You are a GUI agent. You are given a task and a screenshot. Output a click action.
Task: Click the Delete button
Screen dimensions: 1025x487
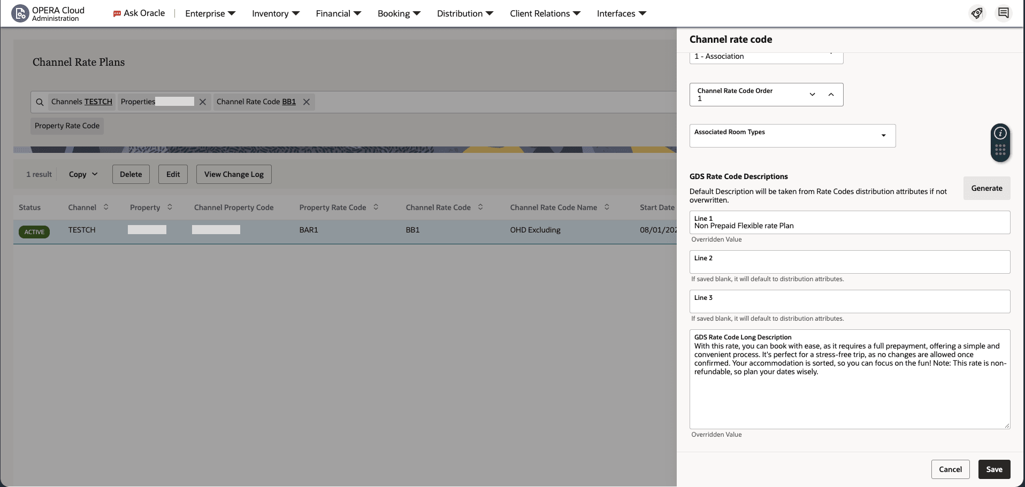pyautogui.click(x=131, y=174)
